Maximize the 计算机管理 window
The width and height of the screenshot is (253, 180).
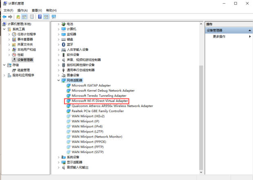[235, 3]
